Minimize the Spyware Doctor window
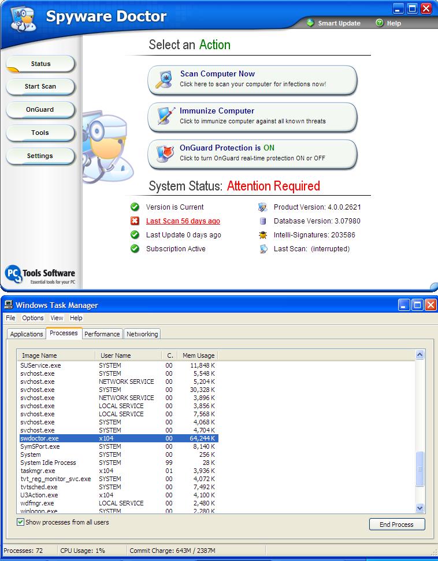Screen dimensions: 438x561 [x=398, y=9]
